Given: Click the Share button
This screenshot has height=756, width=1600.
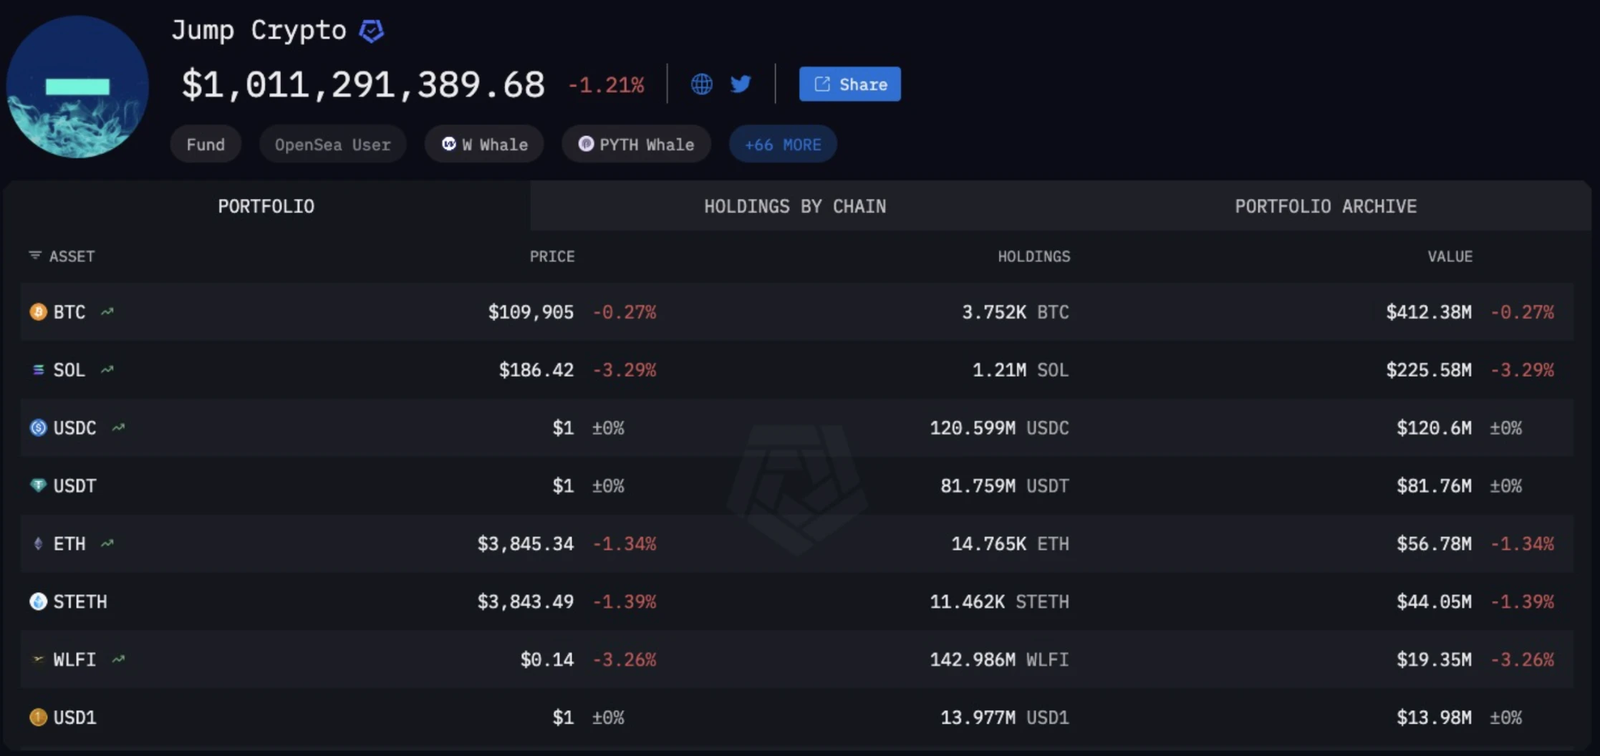Looking at the screenshot, I should [849, 84].
